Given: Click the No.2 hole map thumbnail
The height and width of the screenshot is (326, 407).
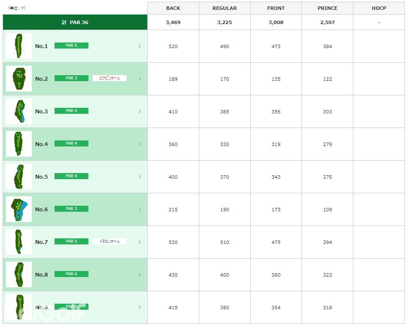Looking at the screenshot, I should coord(19,79).
